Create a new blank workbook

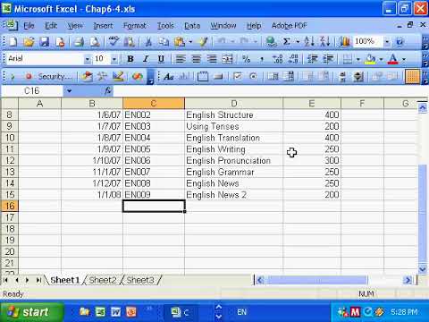point(13,41)
